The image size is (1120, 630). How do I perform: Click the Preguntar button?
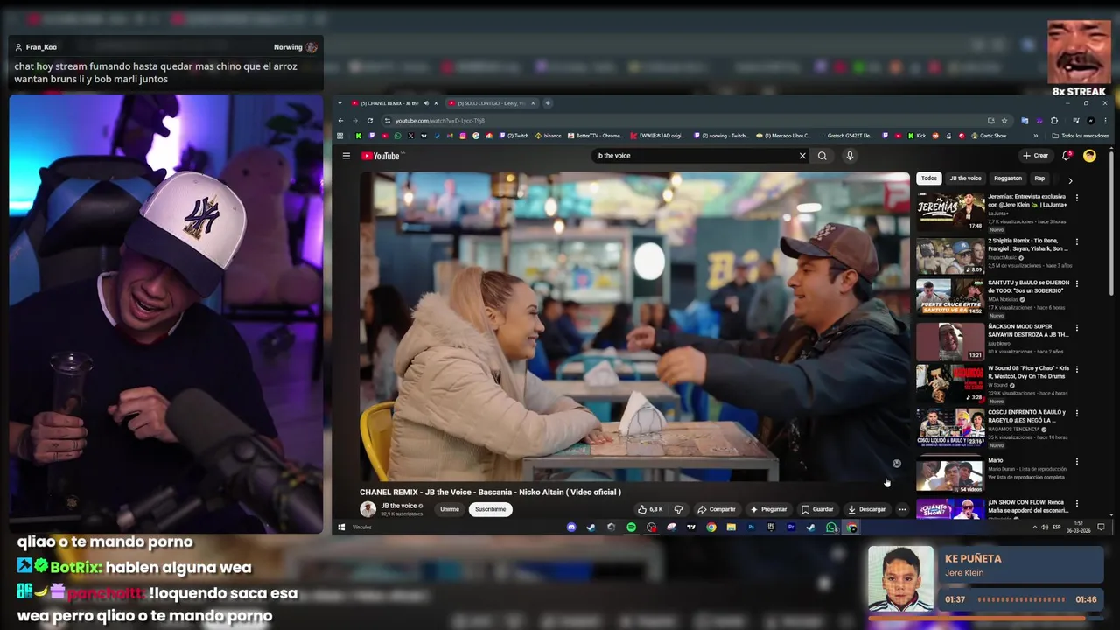pos(768,509)
